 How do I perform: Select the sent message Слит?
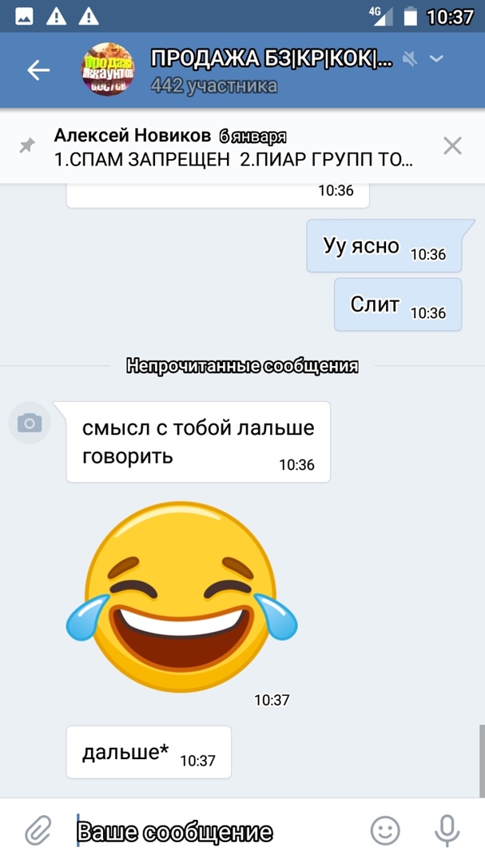(398, 304)
